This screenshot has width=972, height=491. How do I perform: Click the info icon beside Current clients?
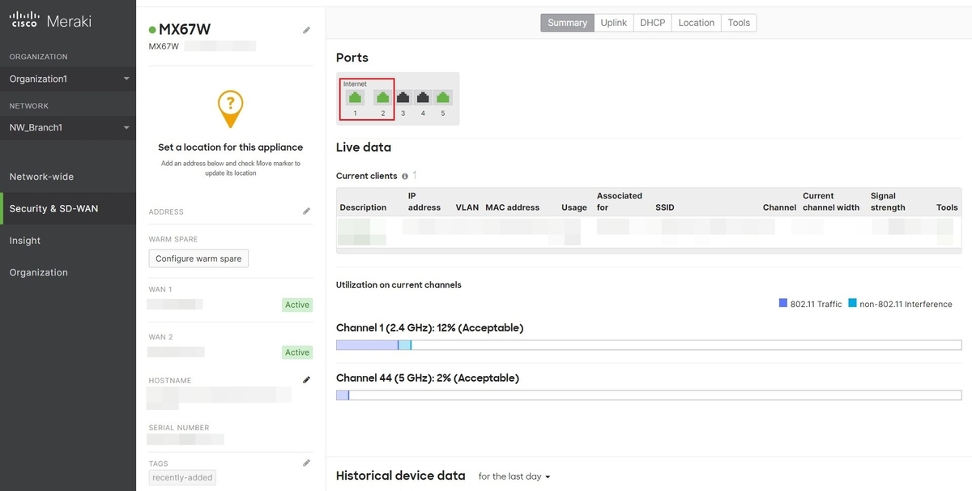(x=404, y=176)
